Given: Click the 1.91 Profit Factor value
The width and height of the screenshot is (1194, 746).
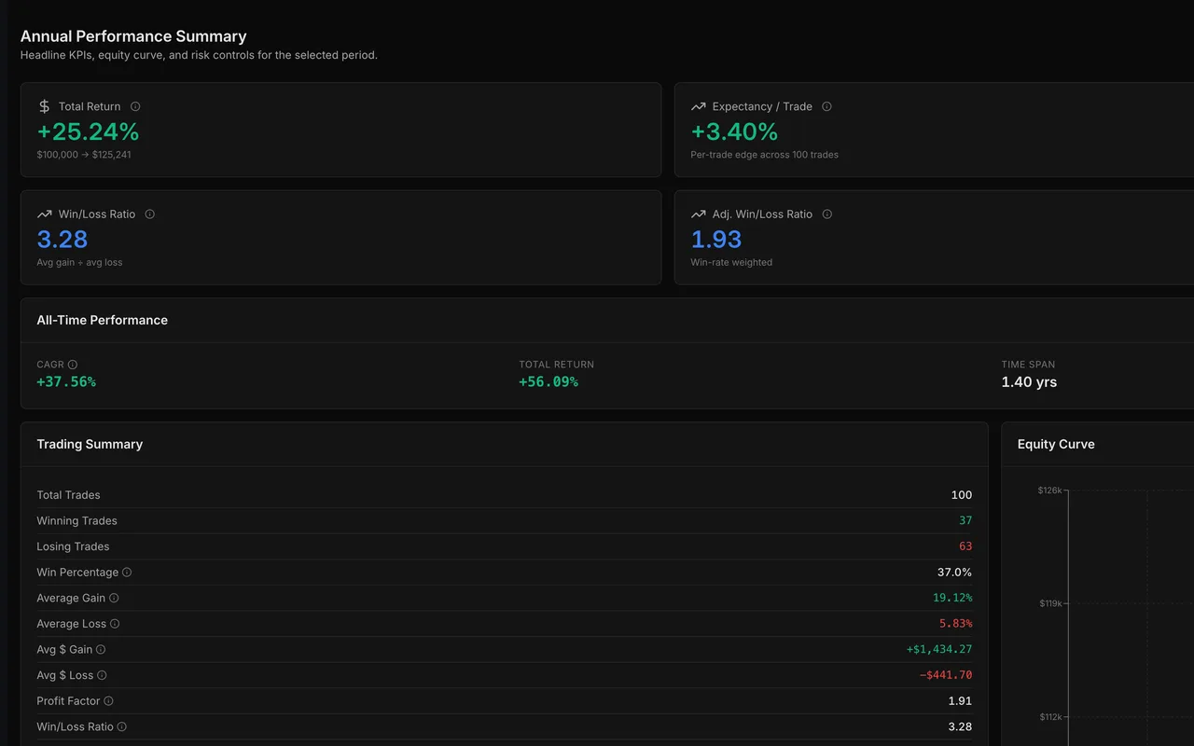Looking at the screenshot, I should [x=960, y=701].
